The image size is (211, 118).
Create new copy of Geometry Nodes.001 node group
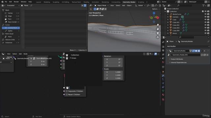tap(204, 55)
